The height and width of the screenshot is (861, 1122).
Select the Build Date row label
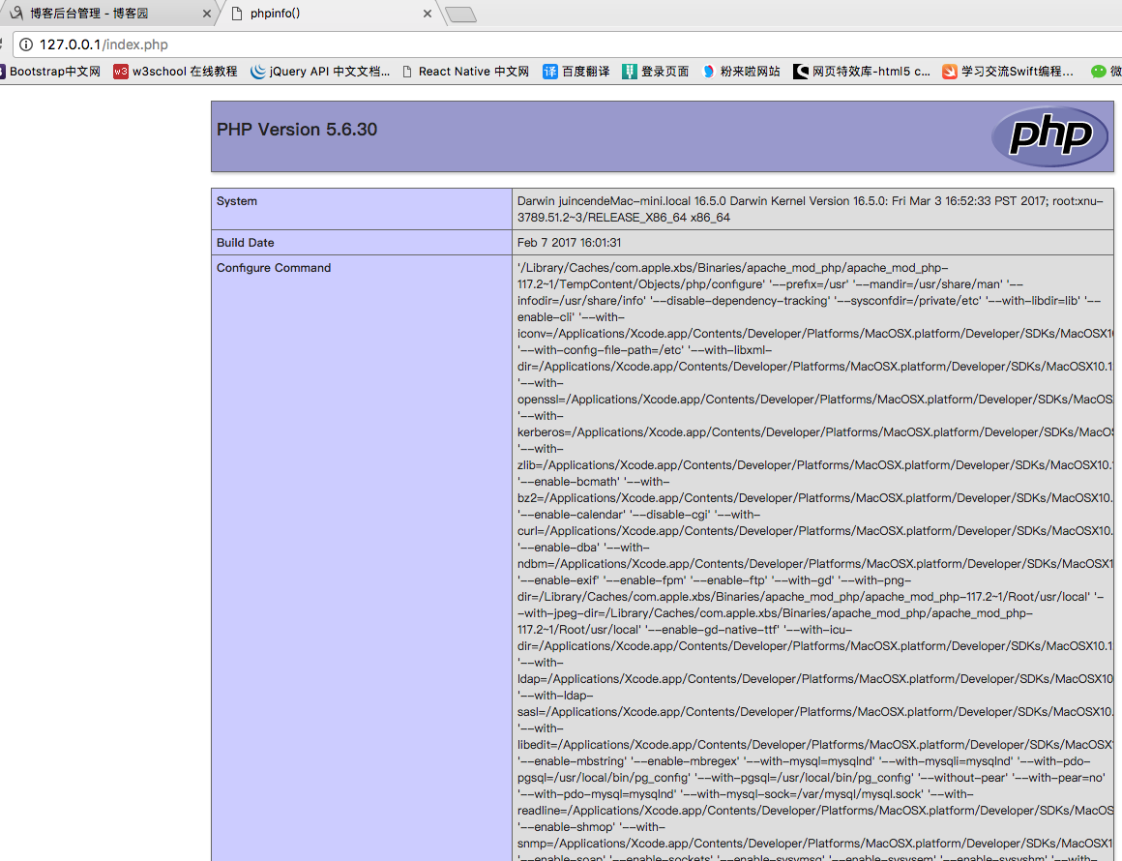(246, 243)
